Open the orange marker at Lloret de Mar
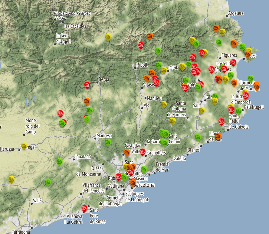 tap(218, 136)
